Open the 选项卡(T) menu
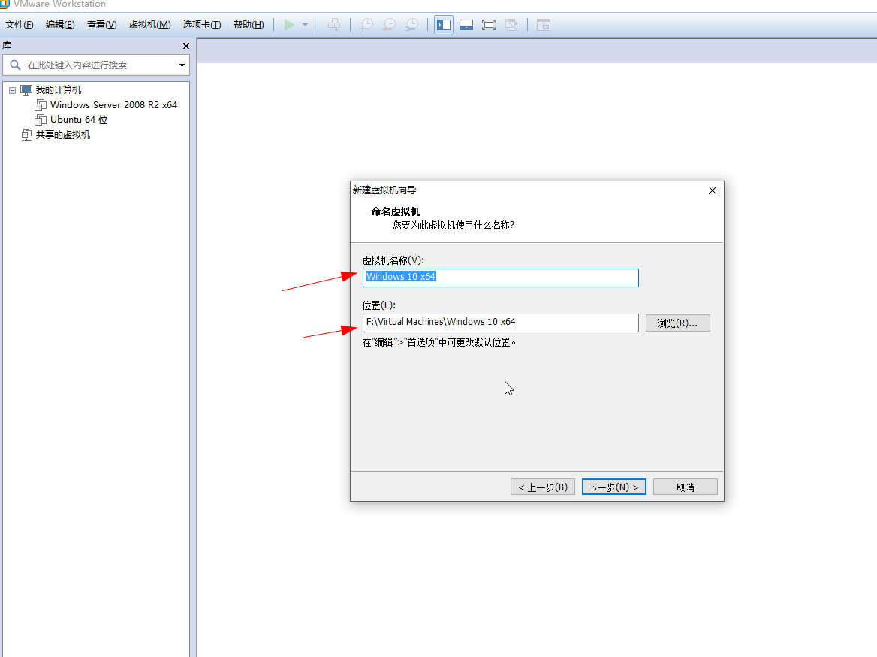The height and width of the screenshot is (657, 877). (x=201, y=25)
